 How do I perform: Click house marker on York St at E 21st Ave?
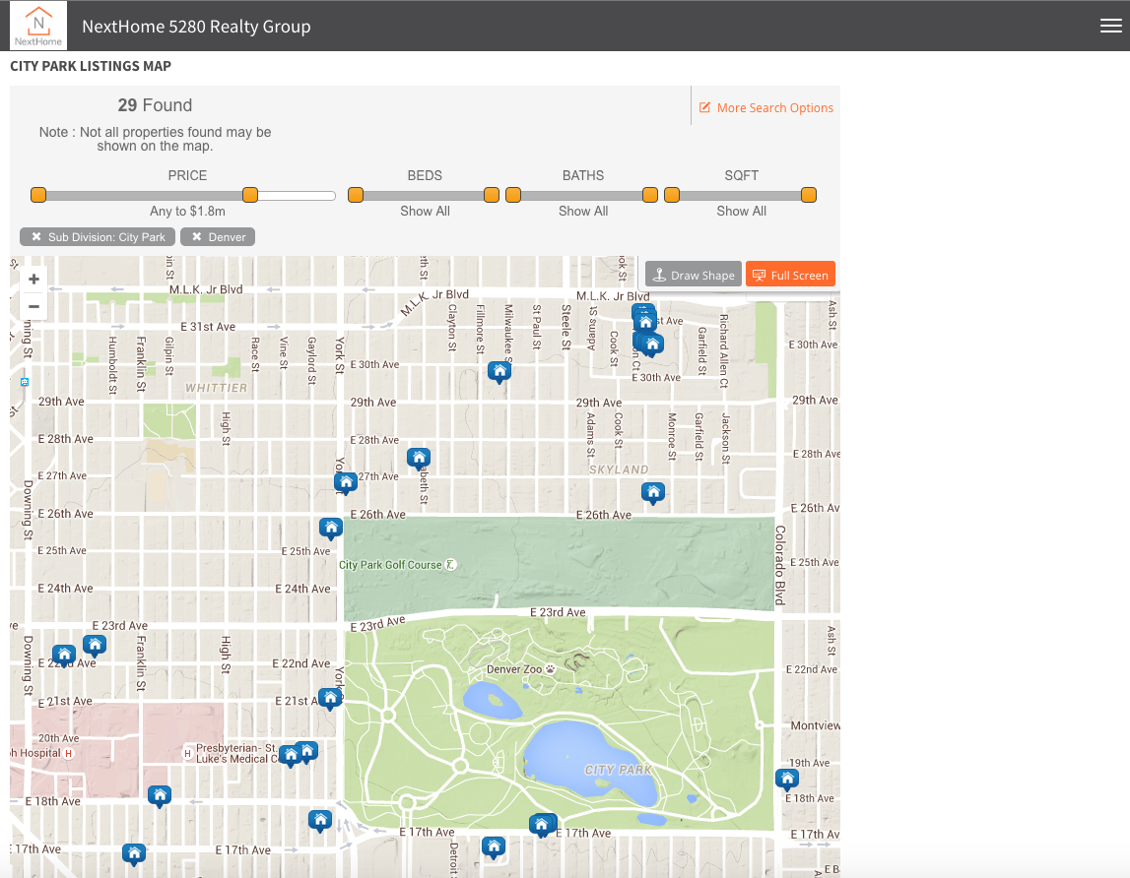coord(330,698)
